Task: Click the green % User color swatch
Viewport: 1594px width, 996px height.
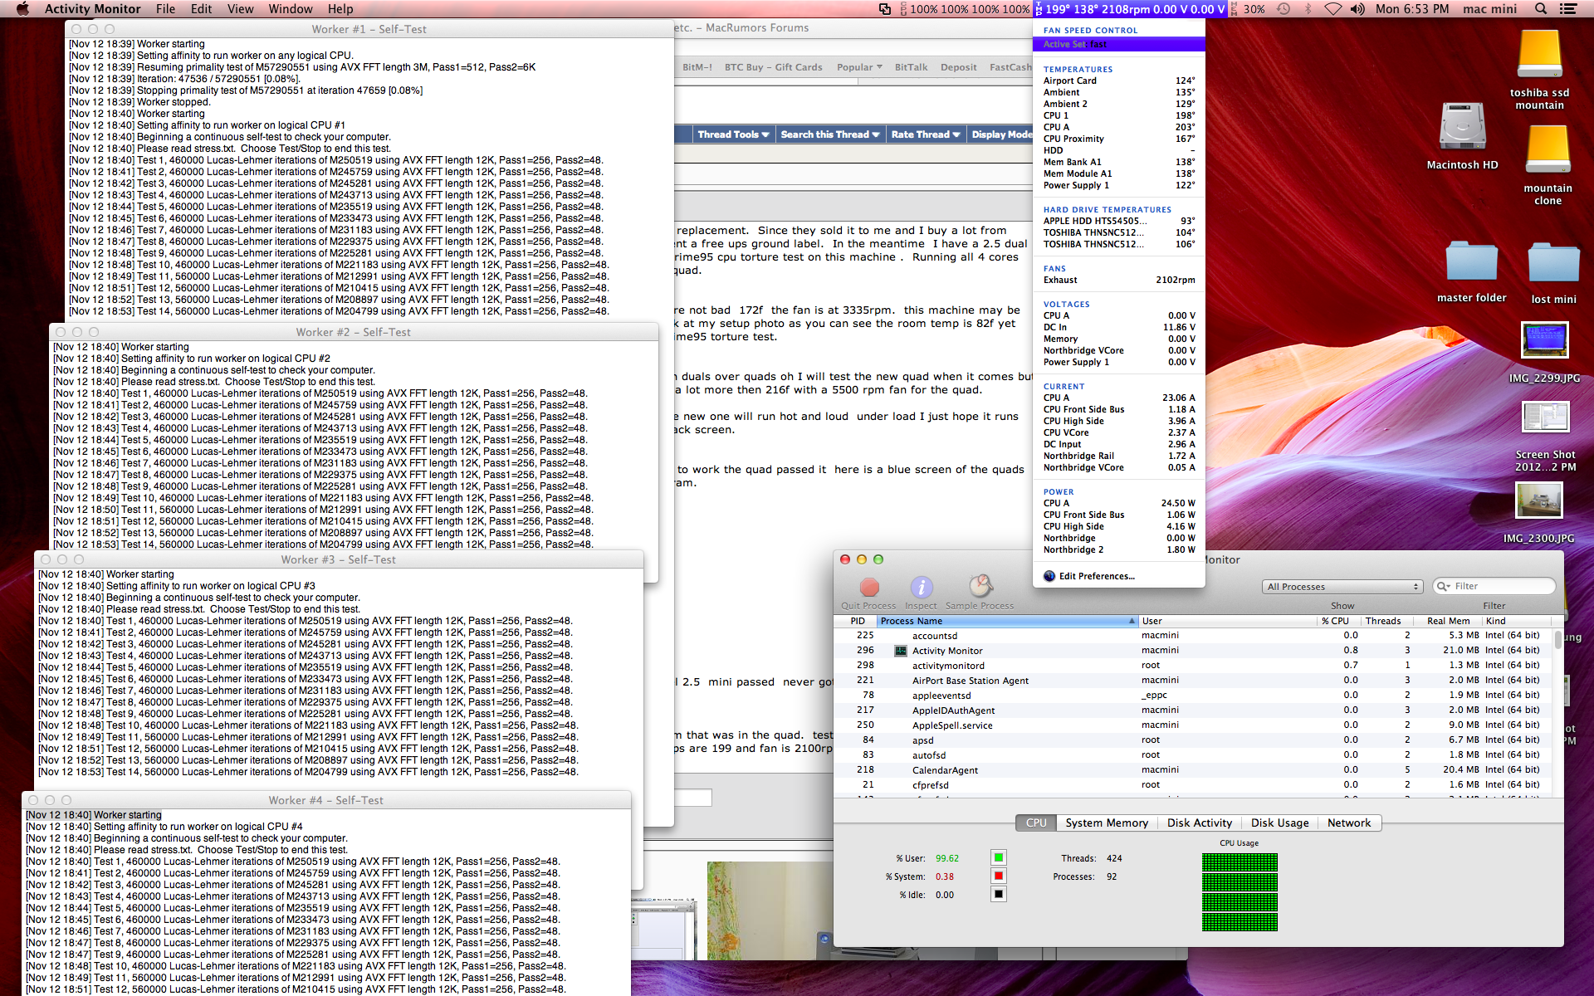Action: click(x=999, y=857)
